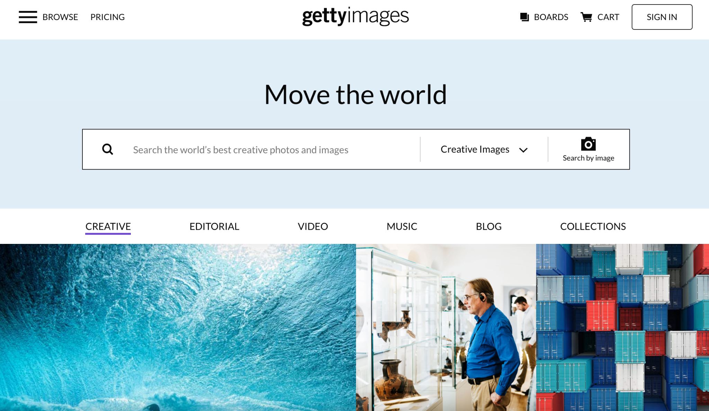Open the Pricing link
Viewport: 709px width, 411px height.
click(107, 17)
